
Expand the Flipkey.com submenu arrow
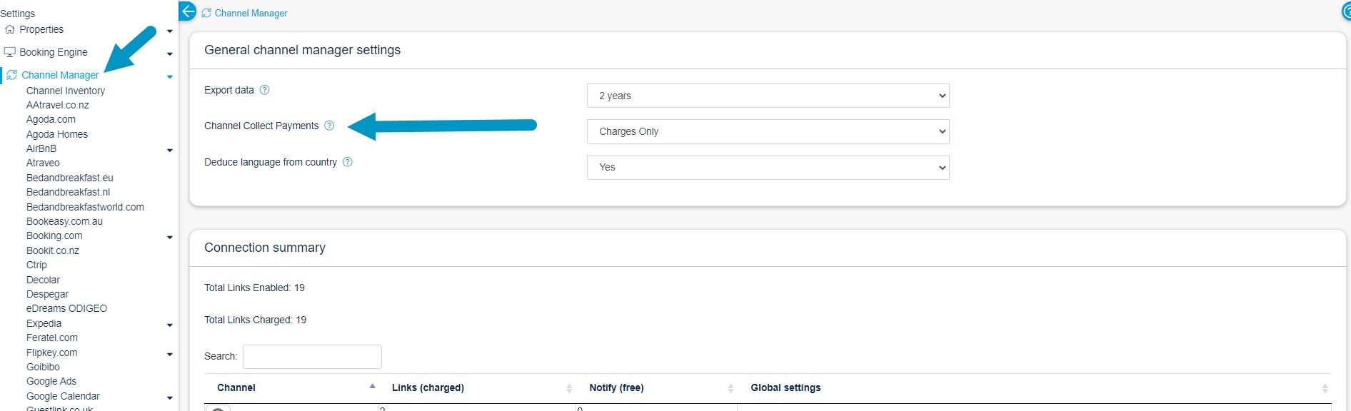click(170, 355)
